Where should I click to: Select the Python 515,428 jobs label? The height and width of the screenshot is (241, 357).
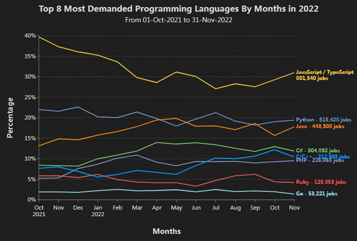click(x=324, y=120)
